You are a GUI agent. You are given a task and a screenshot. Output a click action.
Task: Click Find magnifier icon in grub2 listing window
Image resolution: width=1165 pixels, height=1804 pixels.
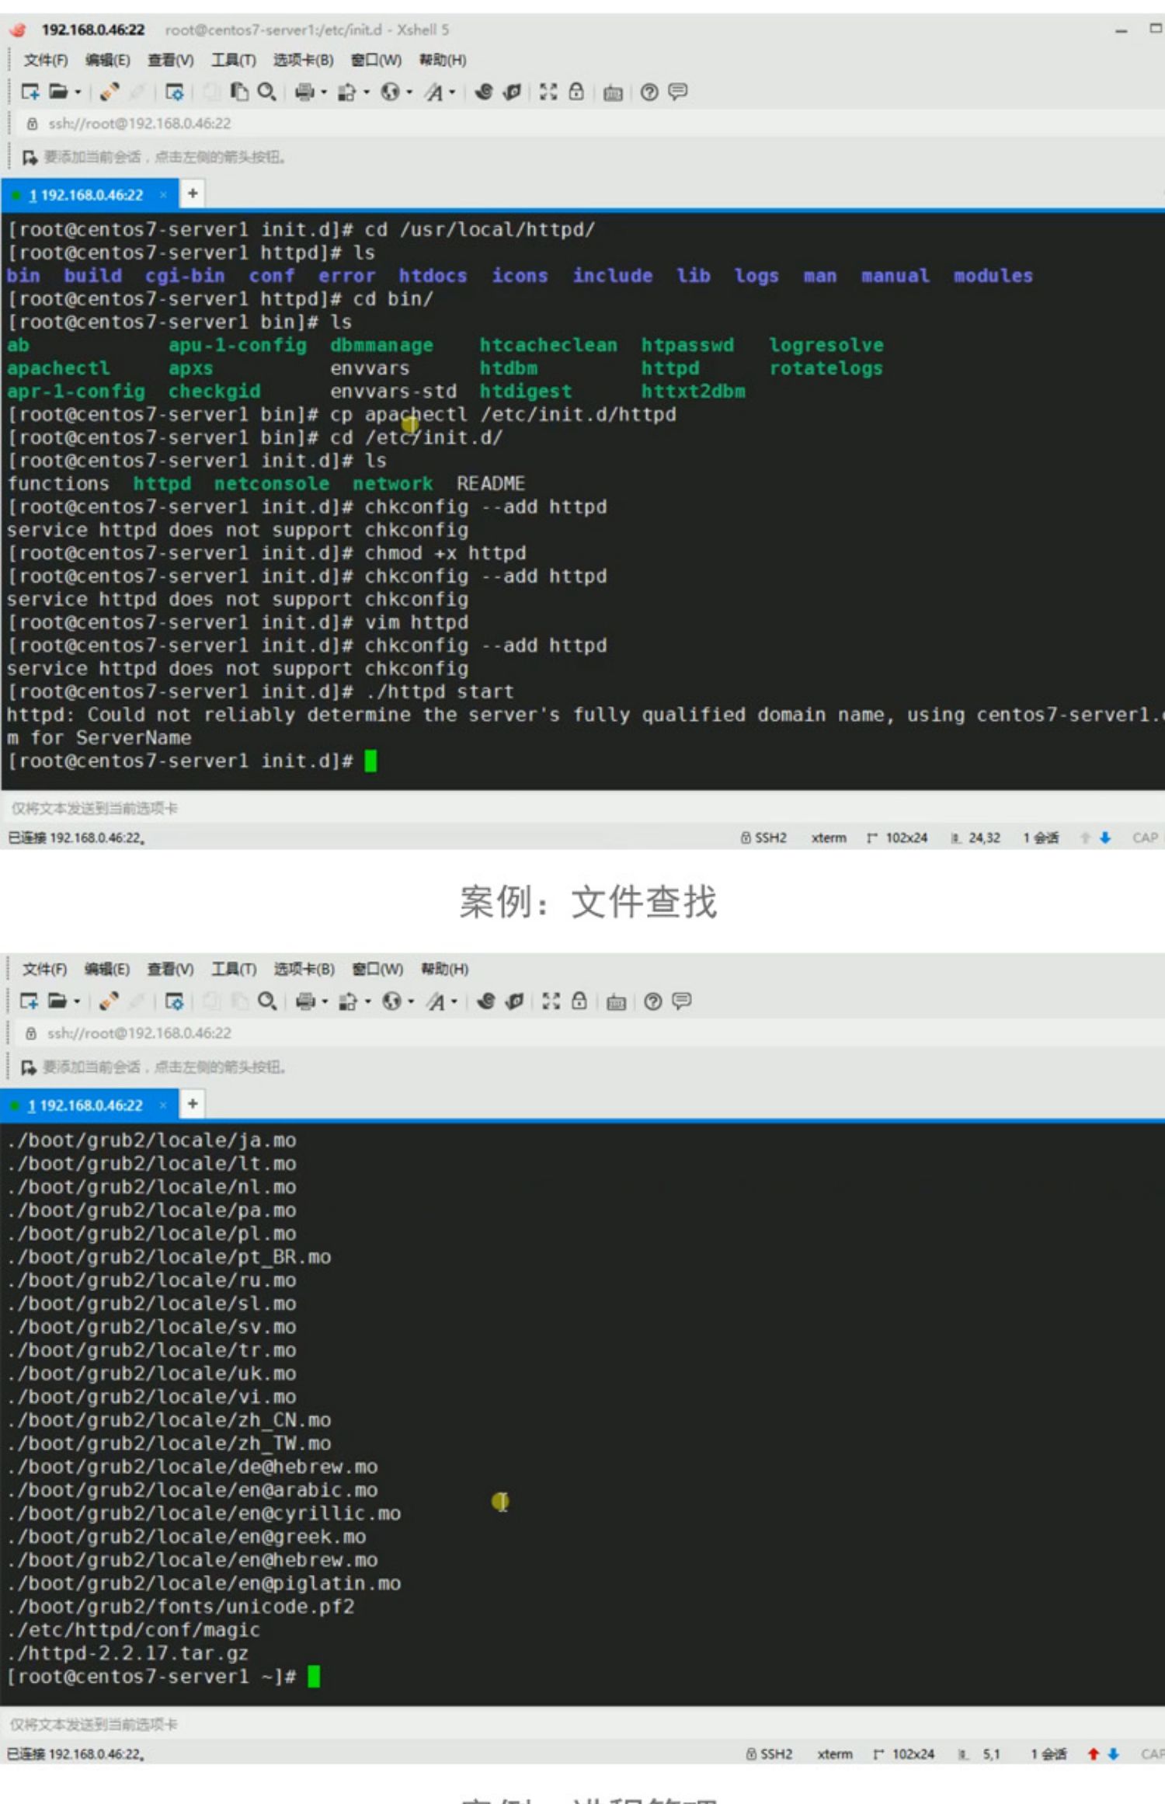pyautogui.click(x=267, y=1001)
